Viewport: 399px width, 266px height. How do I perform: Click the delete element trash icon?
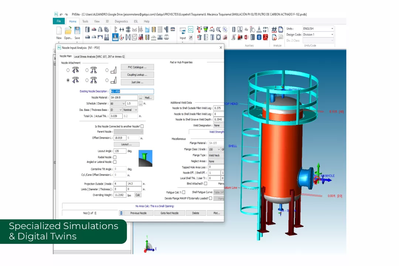pos(199,37)
